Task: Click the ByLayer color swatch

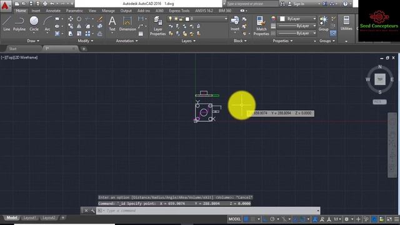Action: [x=282, y=19]
